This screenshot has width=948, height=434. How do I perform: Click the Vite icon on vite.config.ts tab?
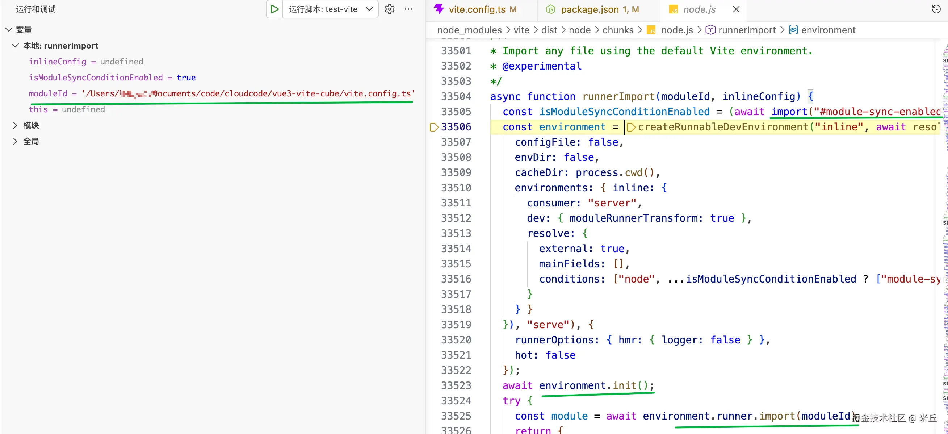coord(439,9)
